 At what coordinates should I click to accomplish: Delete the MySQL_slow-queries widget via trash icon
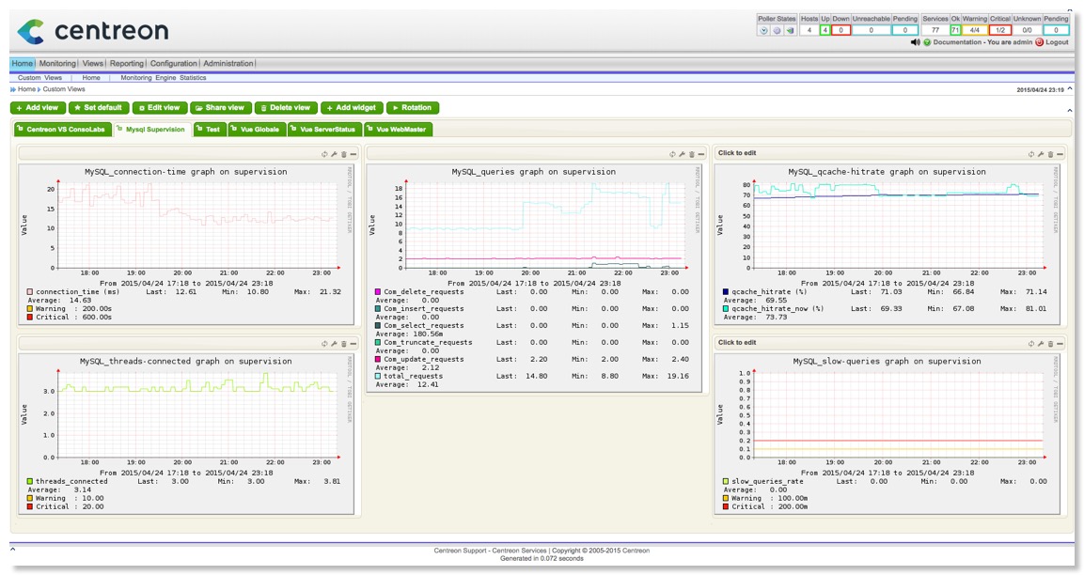(1050, 343)
